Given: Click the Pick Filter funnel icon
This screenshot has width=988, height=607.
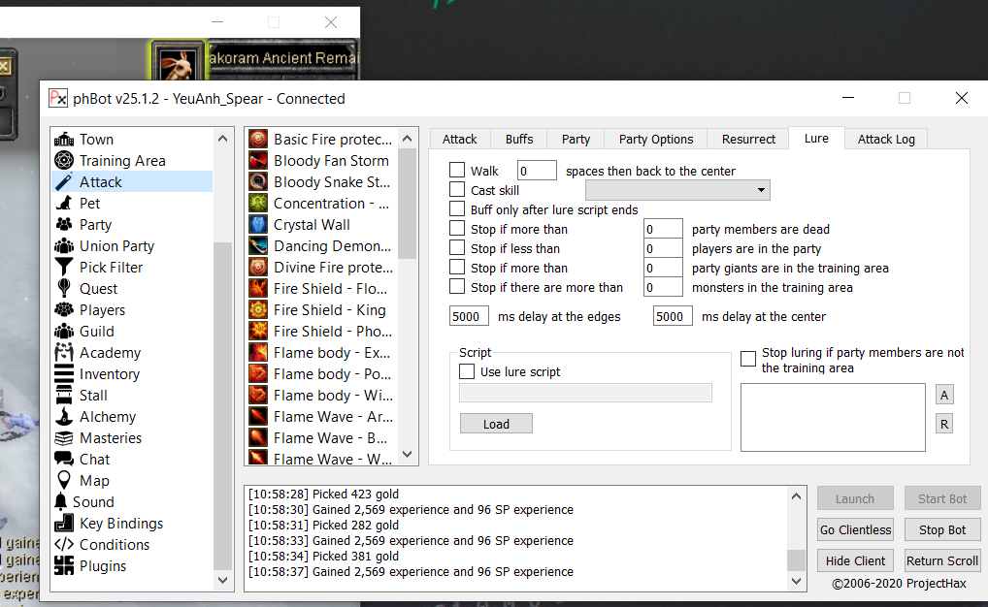Looking at the screenshot, I should coord(64,268).
